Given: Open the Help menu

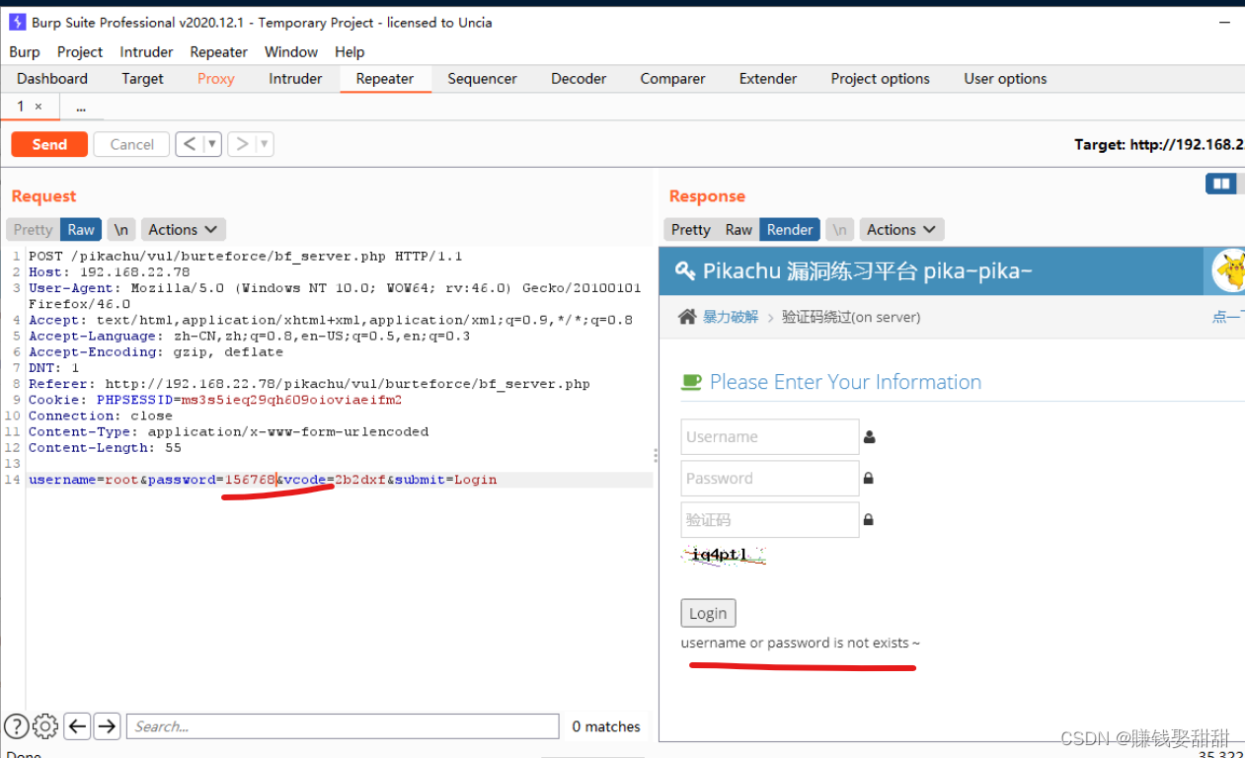Looking at the screenshot, I should point(350,51).
